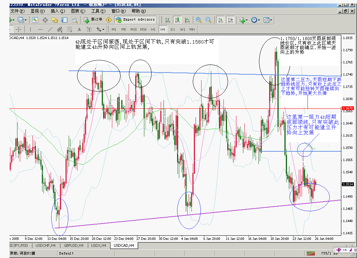Open the Profiles toolbar icon
Viewport: 357px width, 258px height.
(x=21, y=20)
